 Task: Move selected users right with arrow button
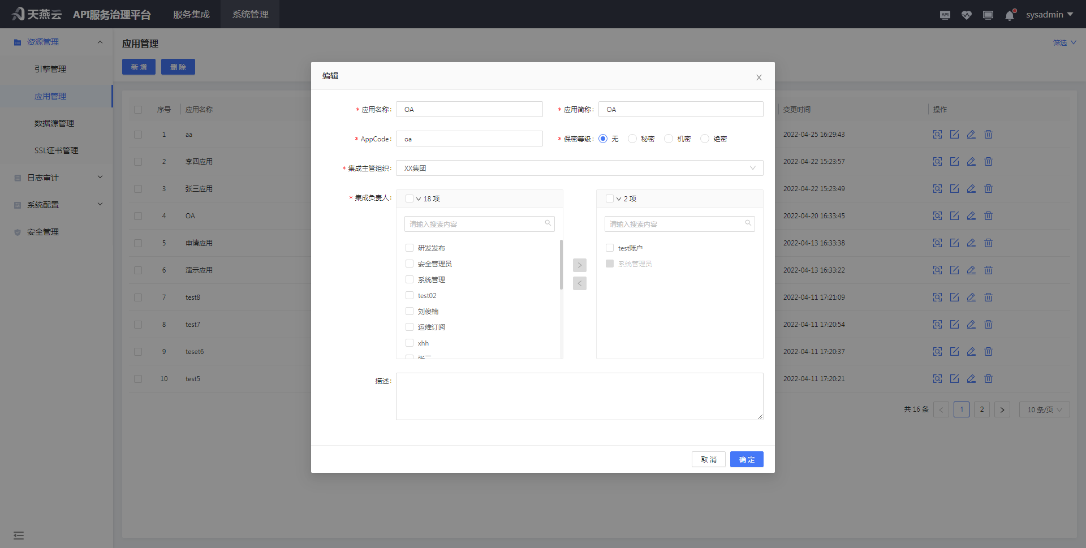(579, 265)
